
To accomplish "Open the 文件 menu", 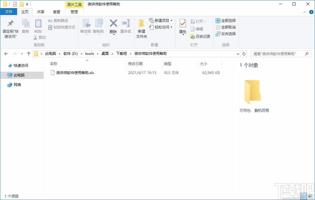I will (9, 11).
